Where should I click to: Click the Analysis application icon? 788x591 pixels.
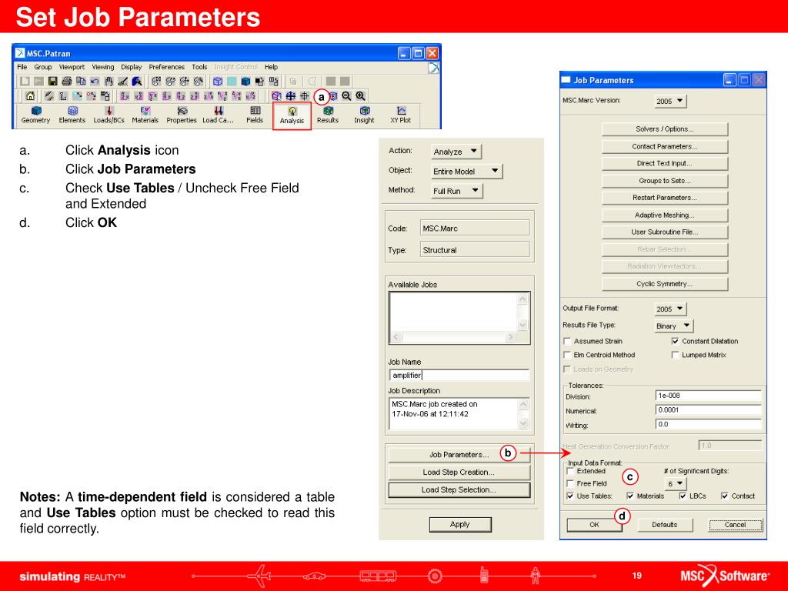coord(292,115)
